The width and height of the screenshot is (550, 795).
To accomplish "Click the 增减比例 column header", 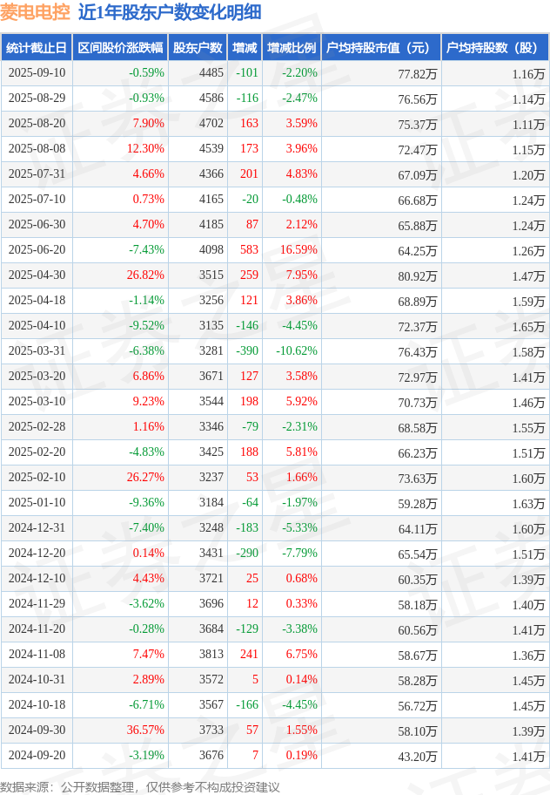I will pyautogui.click(x=292, y=48).
